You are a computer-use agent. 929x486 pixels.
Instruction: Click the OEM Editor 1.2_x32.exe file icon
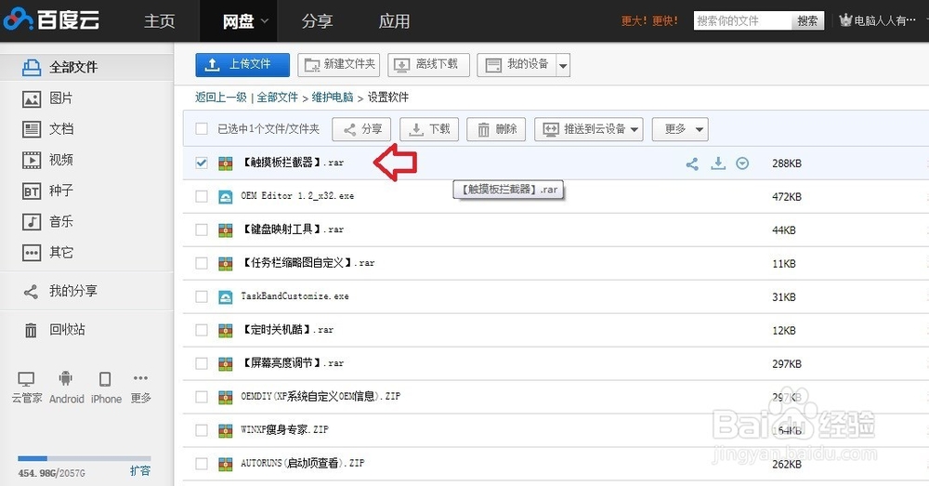[x=225, y=197]
